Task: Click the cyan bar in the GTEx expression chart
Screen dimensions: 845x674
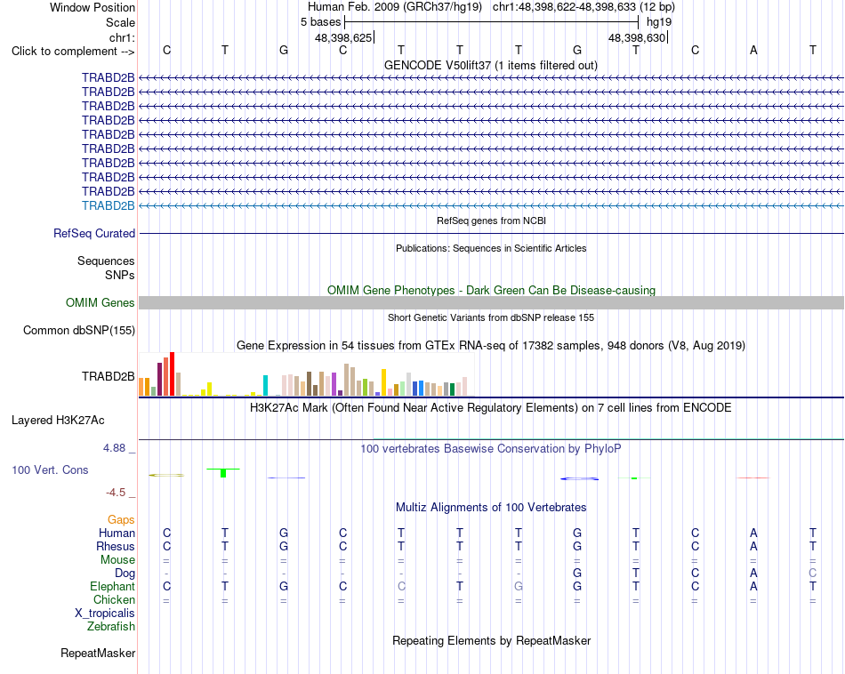Action: point(265,385)
